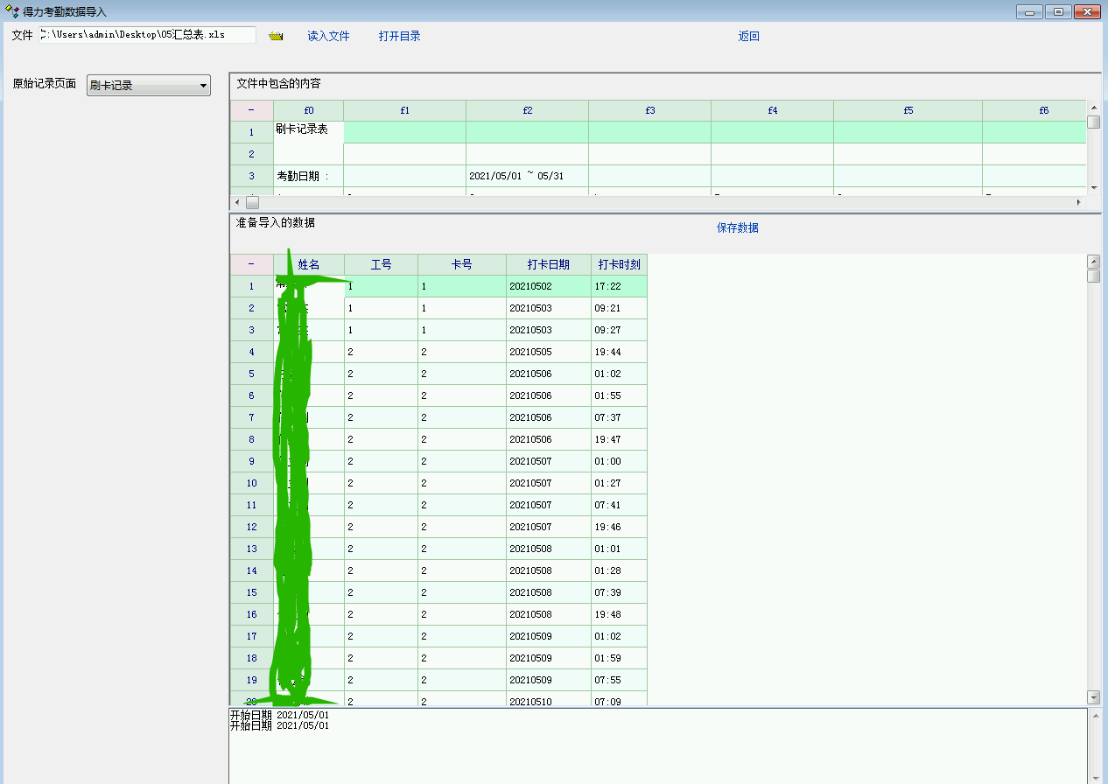Image resolution: width=1108 pixels, height=784 pixels.
Task: Click the top-left minus corner of import grid
Action: 251,264
